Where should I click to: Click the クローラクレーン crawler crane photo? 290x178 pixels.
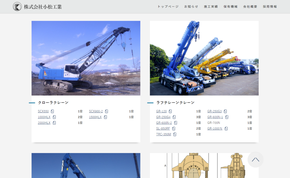pos(86,58)
